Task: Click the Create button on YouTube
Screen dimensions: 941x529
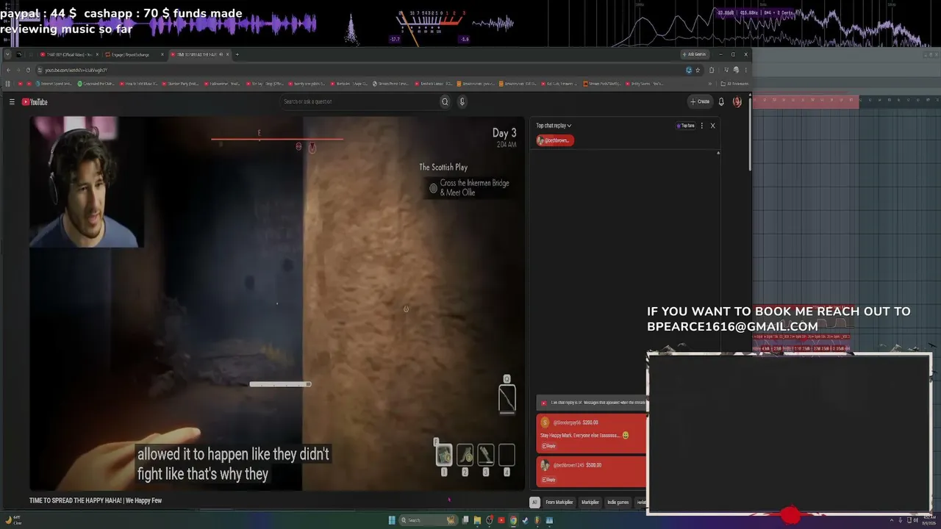Action: 700,101
